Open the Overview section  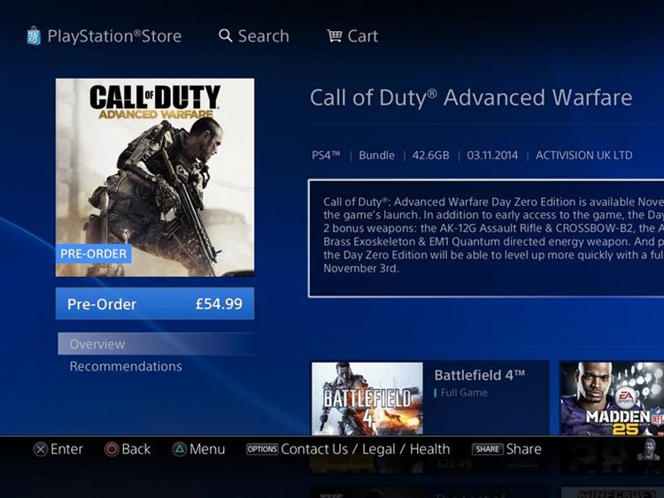(x=157, y=344)
